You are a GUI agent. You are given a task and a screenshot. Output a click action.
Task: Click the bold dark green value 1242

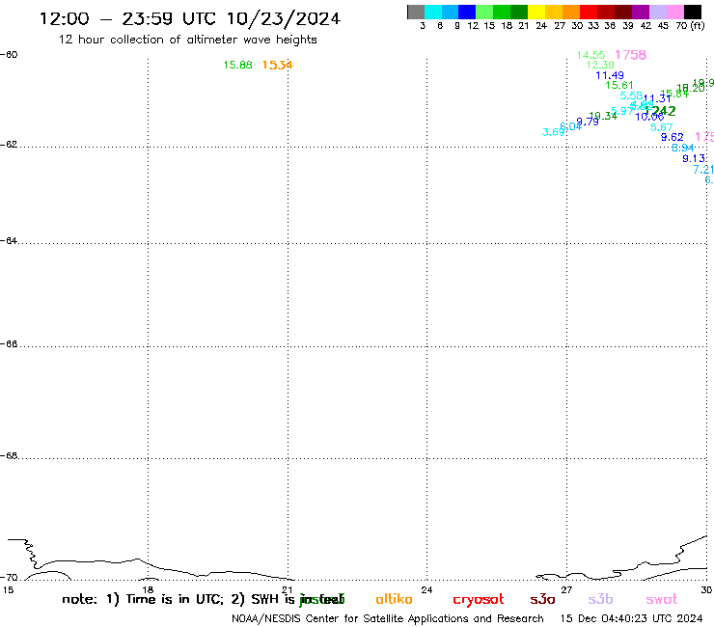660,111
